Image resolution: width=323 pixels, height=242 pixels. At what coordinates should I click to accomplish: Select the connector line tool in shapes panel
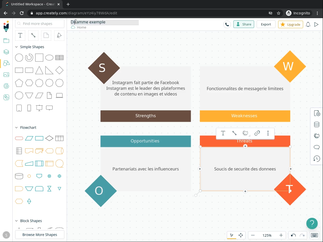coord(33,36)
